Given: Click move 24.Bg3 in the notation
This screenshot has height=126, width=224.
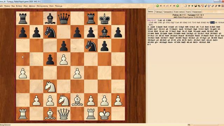Looking at the screenshot, I should [190, 34].
